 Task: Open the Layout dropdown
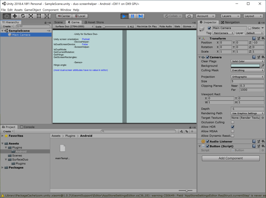point(253,16)
